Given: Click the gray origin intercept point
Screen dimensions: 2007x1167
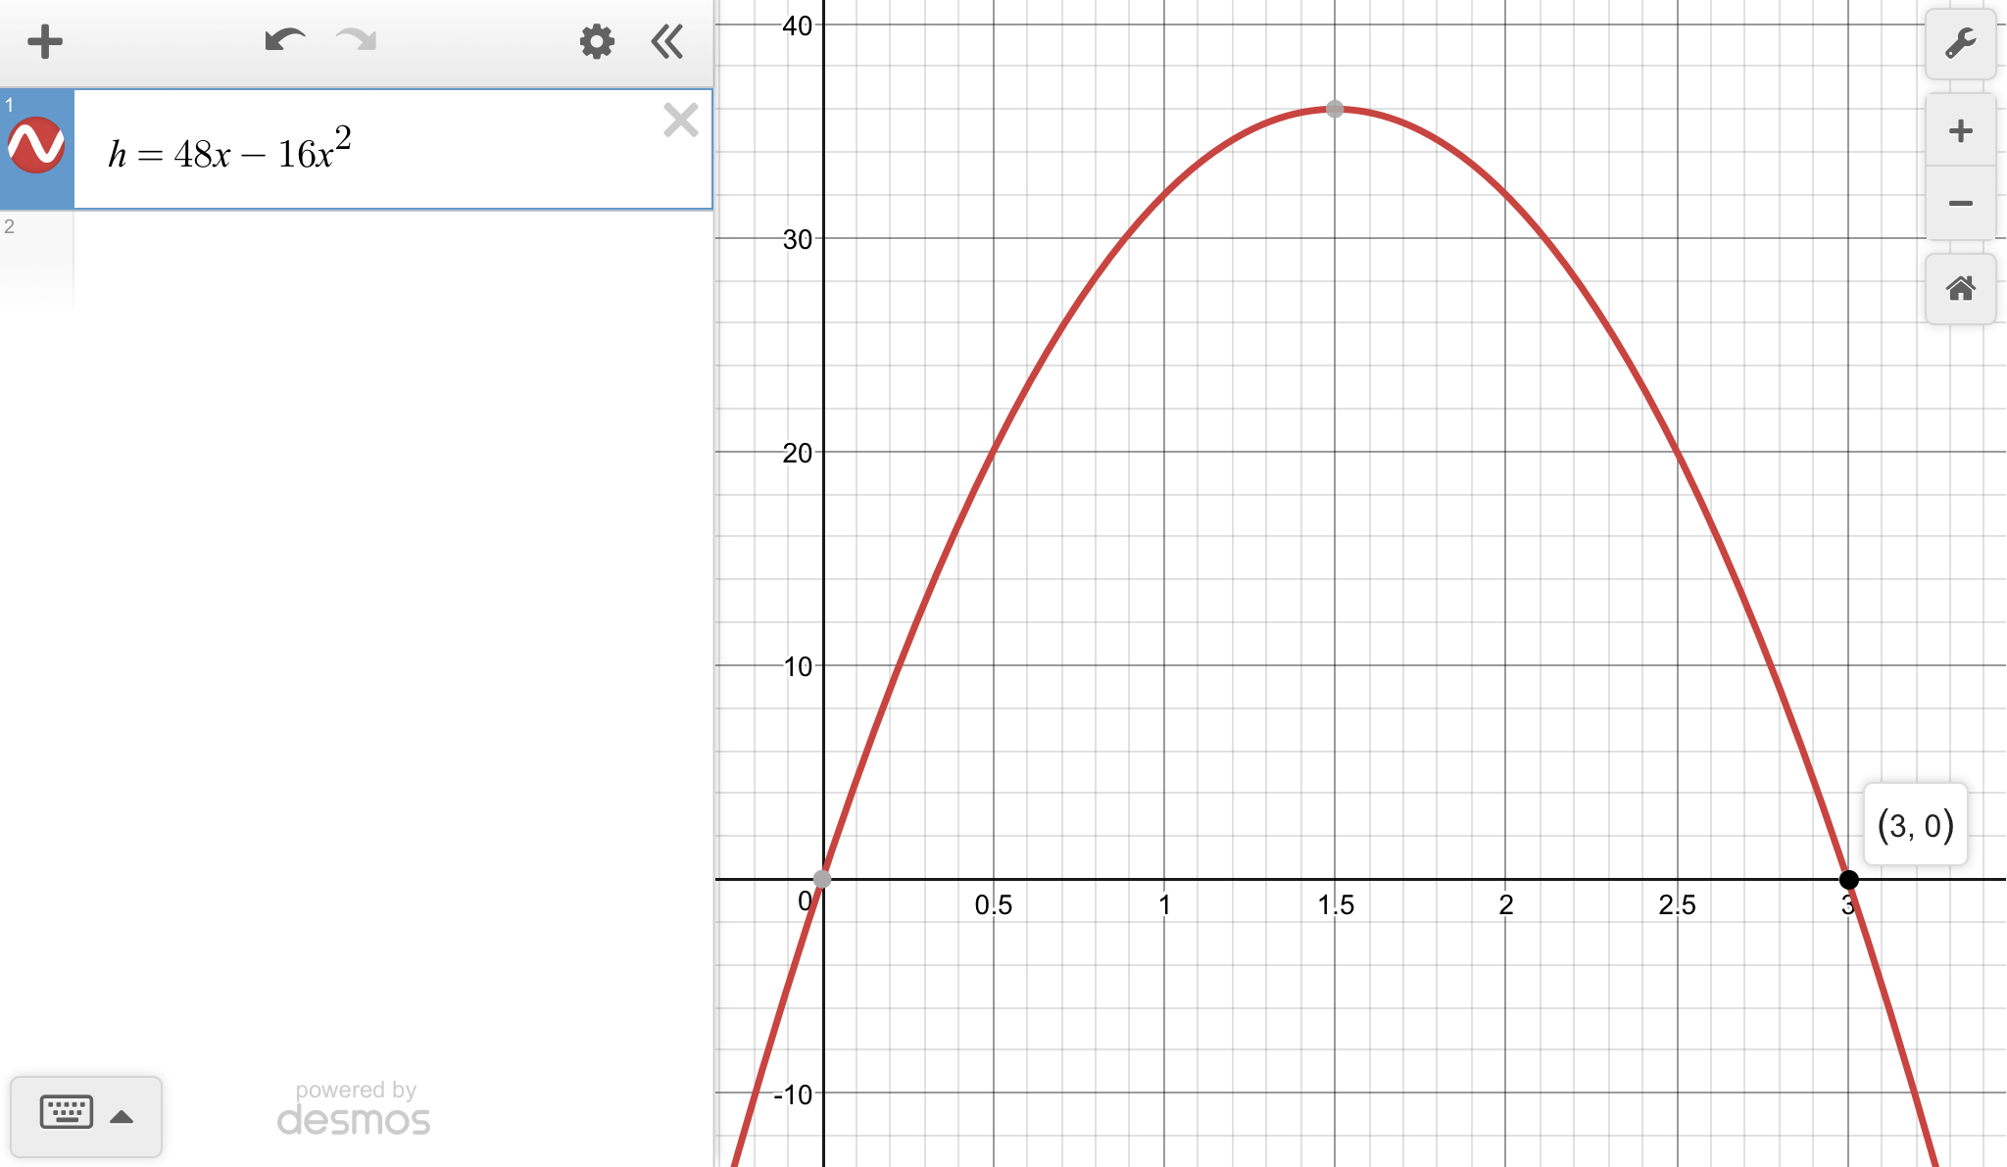Looking at the screenshot, I should [823, 879].
